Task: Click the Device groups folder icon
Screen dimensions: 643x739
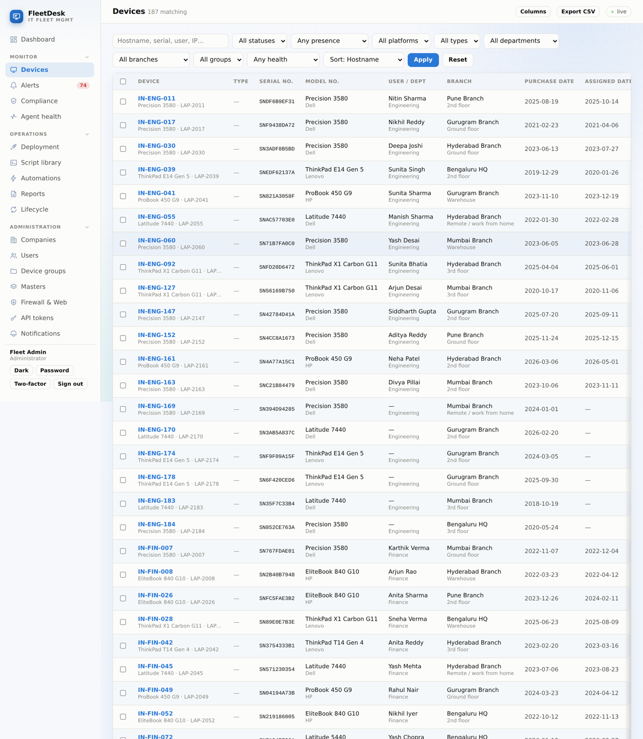Action: tap(13, 271)
